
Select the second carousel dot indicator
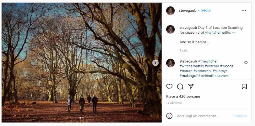[x=83, y=118]
